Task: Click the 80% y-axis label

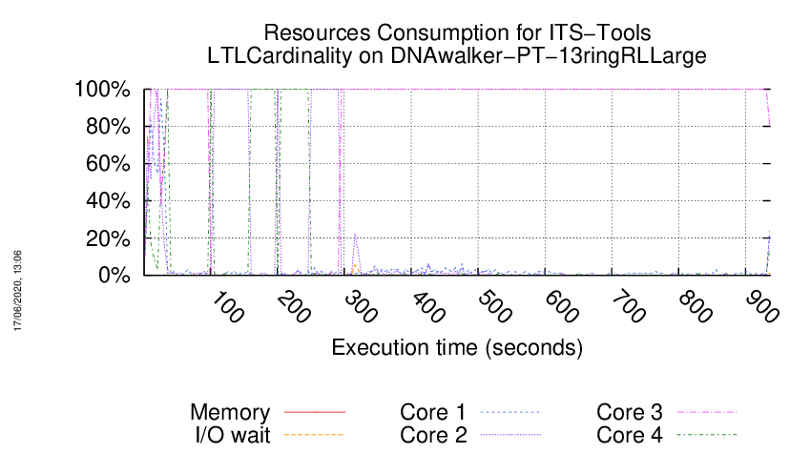Action: [108, 127]
